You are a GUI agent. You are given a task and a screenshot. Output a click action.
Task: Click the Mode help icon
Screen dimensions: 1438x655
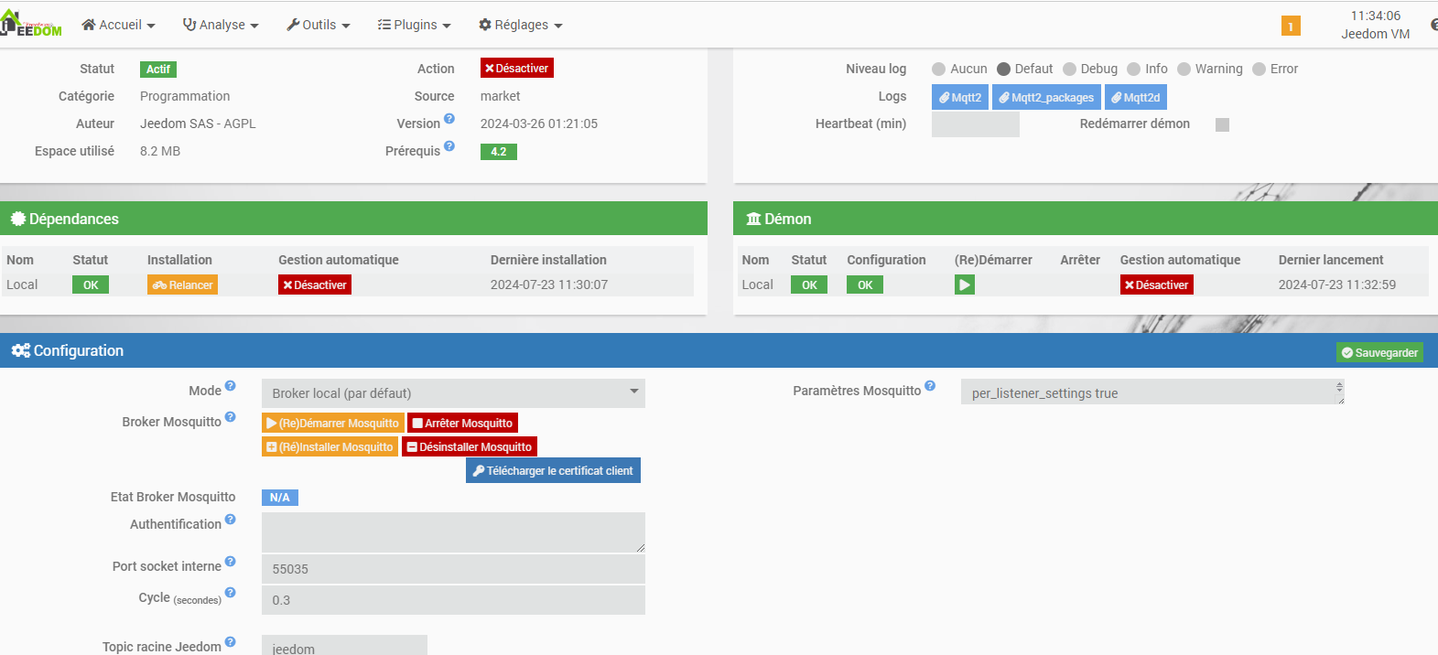pos(231,386)
